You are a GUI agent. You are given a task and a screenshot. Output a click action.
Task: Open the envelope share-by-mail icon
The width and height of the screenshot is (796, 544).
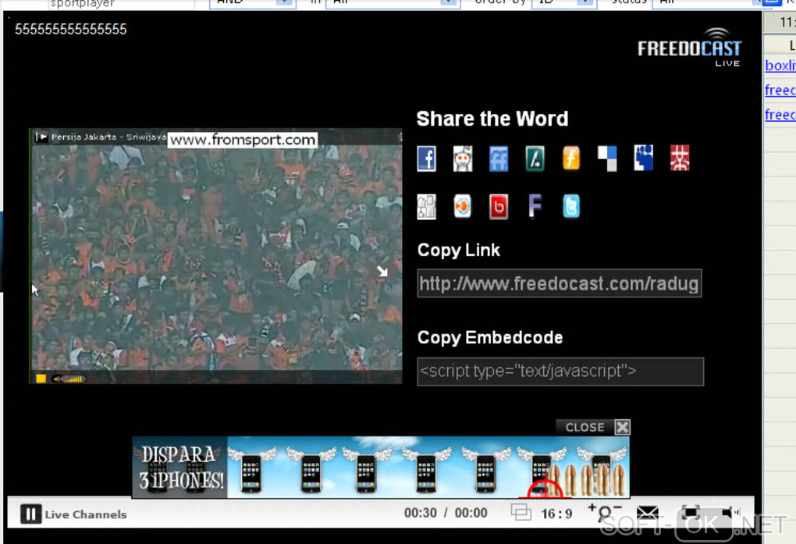tap(648, 513)
